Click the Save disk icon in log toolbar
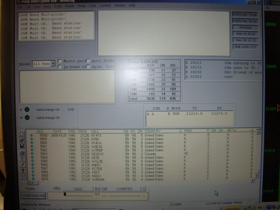This screenshot has height=210, width=280. click(22, 146)
